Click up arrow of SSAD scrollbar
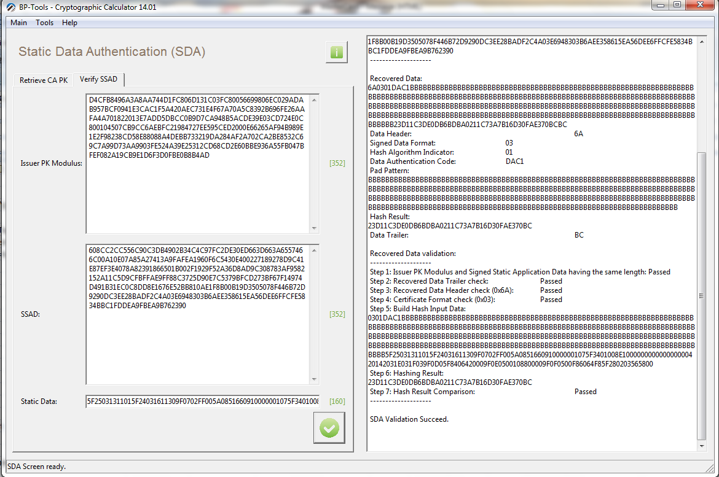 [x=314, y=250]
